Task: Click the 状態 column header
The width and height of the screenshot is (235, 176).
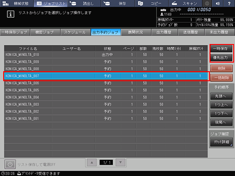Action: 108,49
